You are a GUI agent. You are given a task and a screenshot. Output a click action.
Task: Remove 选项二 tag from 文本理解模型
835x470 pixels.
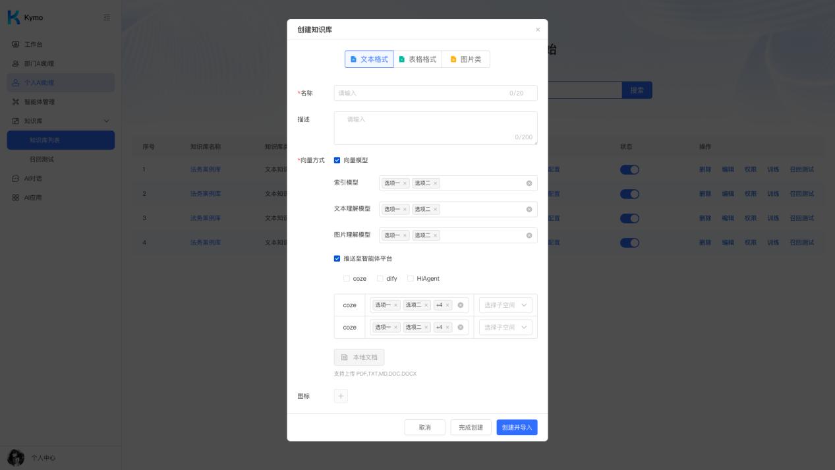(x=435, y=209)
